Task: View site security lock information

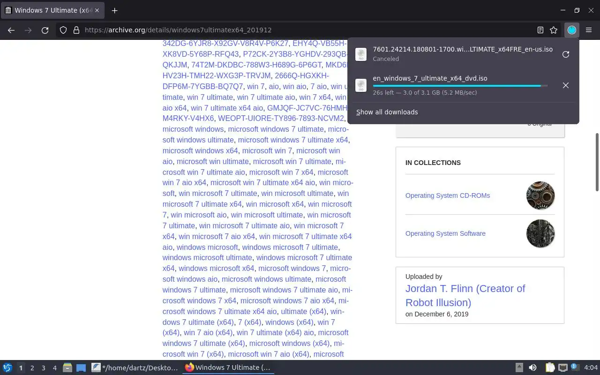Action: (x=76, y=30)
